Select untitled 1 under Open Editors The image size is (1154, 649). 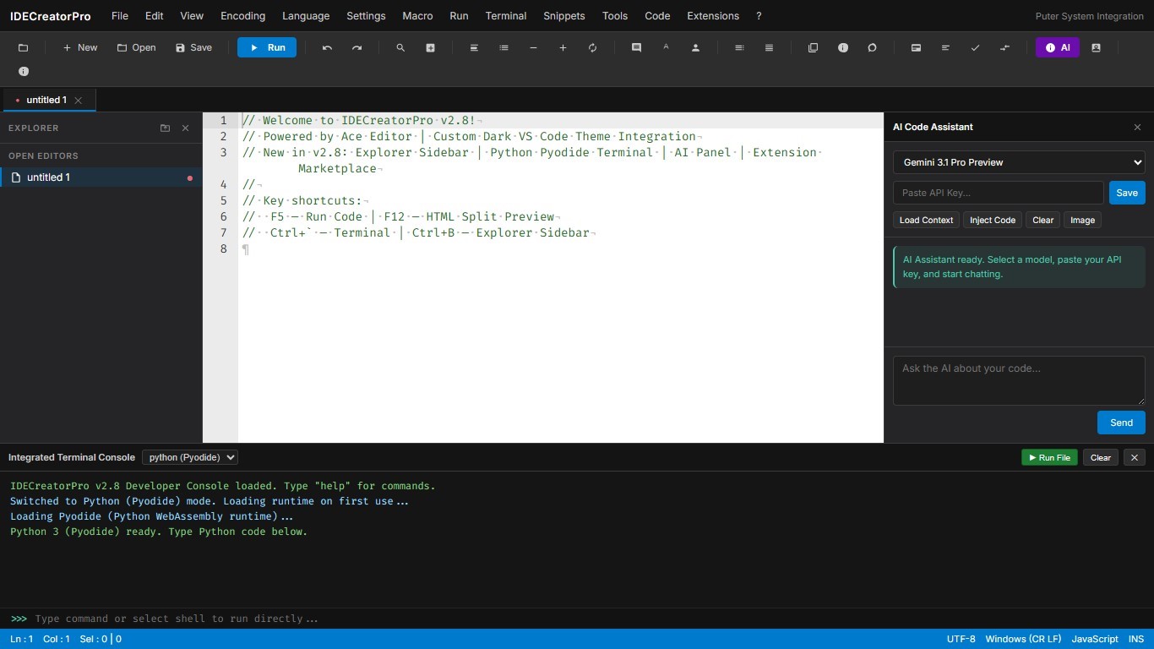coord(101,177)
